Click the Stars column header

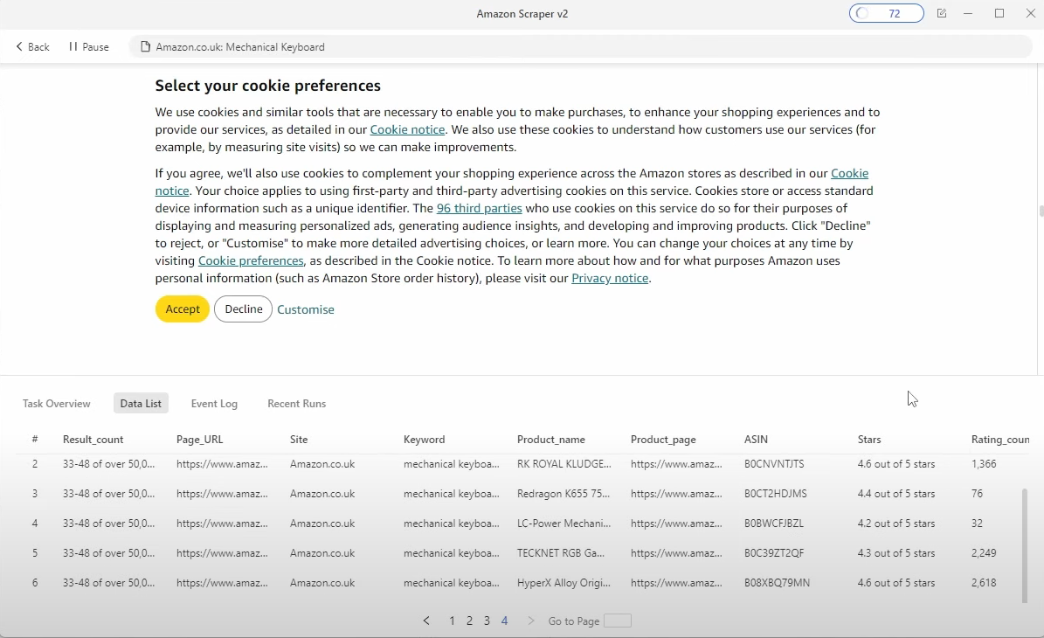tap(869, 440)
